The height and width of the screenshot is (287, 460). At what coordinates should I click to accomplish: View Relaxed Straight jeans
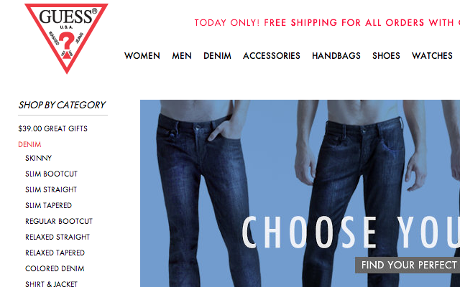click(57, 237)
